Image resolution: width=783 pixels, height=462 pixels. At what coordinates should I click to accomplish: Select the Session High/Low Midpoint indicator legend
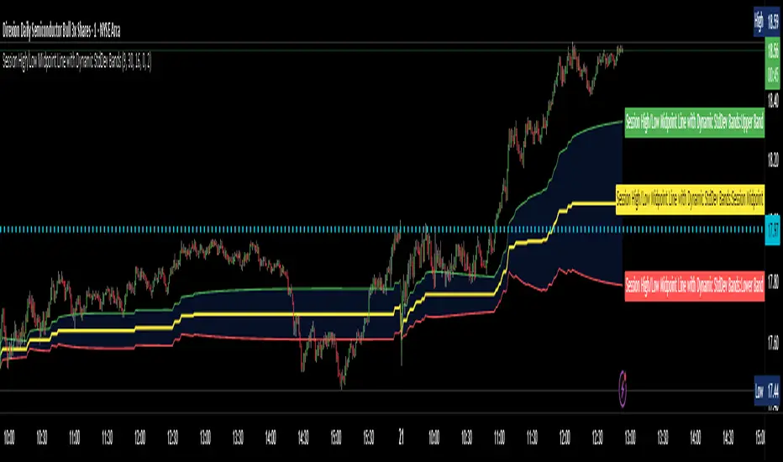(x=76, y=61)
